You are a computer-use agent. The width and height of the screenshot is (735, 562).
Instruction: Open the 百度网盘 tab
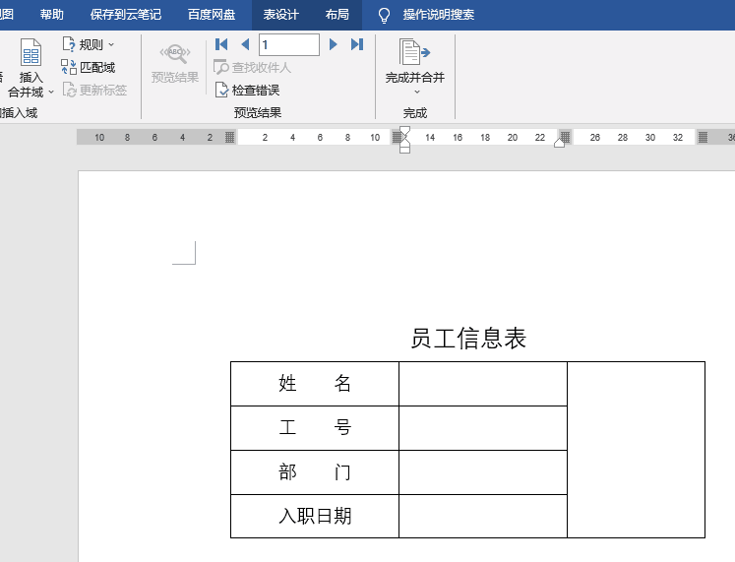click(x=212, y=15)
